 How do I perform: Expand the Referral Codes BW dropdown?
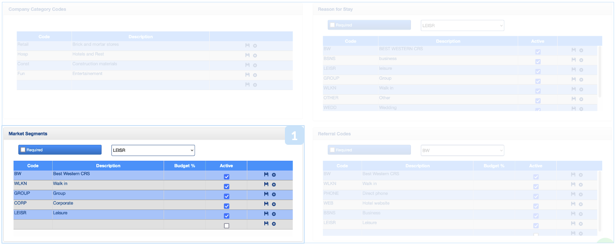pos(462,150)
